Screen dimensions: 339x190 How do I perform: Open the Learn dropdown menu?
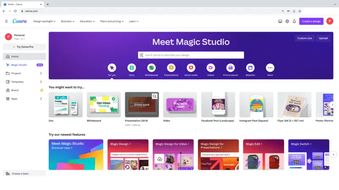pyautogui.click(x=133, y=22)
